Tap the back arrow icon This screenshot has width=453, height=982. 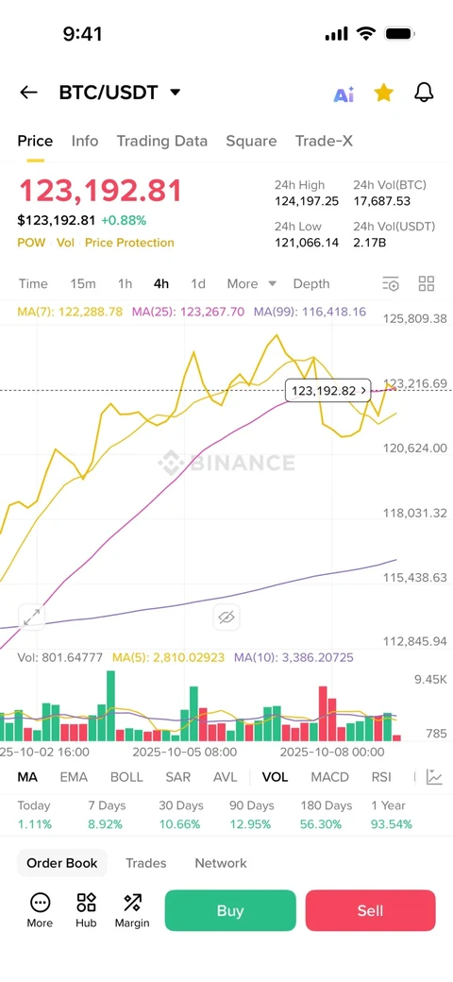coord(28,93)
